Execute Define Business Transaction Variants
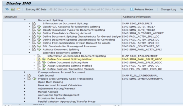Image resolution: width=183 pixels, height=106 pixels. (44, 69)
